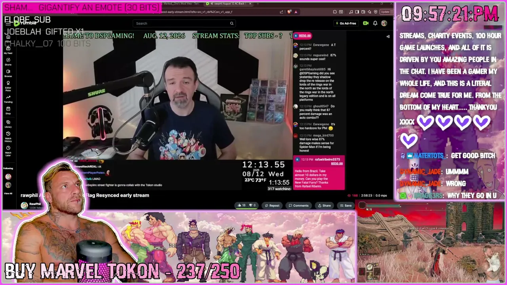The width and height of the screenshot is (507, 285).
Task: Click the browser share page icon
Action: pos(282,12)
